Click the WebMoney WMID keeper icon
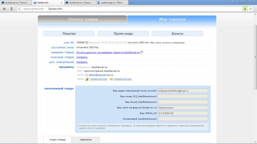The height and width of the screenshot is (144, 257). [87, 79]
